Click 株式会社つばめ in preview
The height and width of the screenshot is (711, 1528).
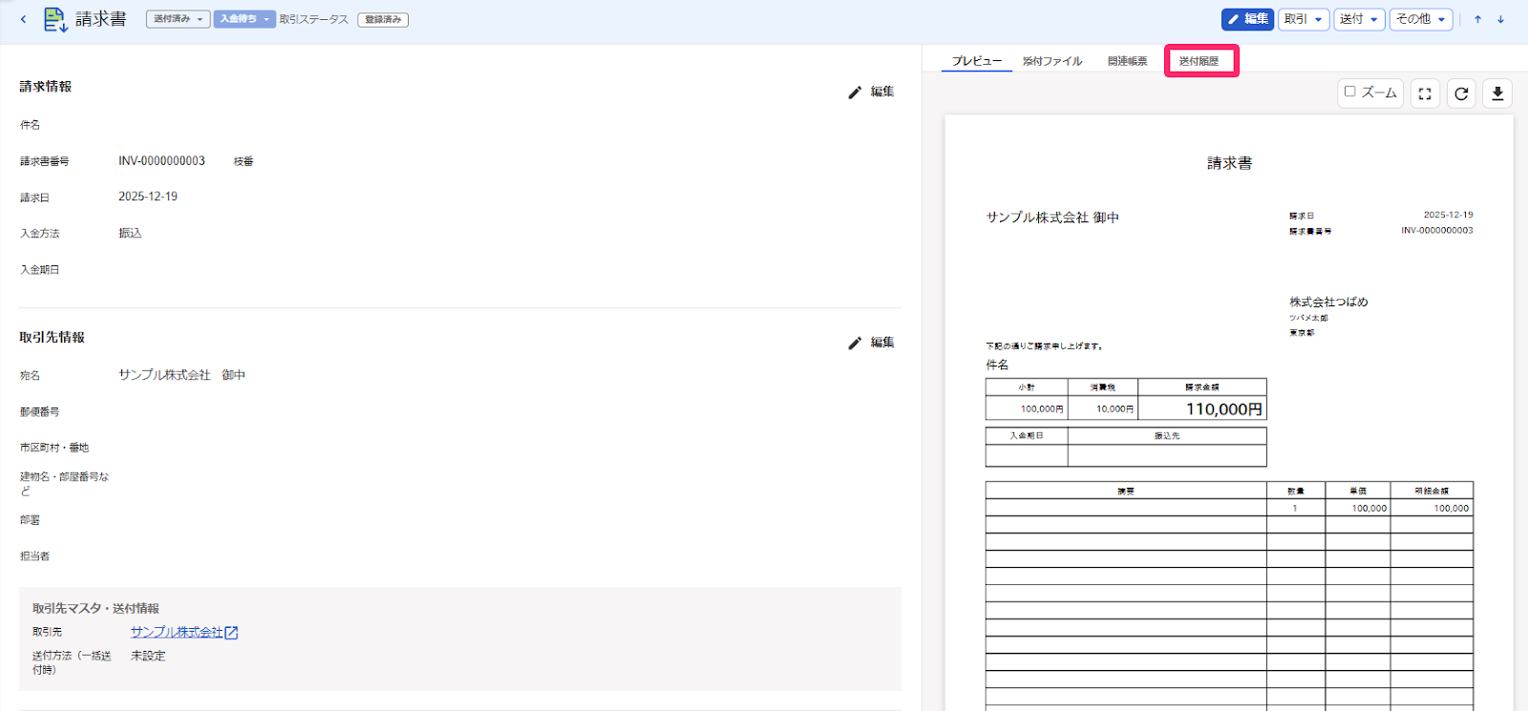[x=1328, y=302]
